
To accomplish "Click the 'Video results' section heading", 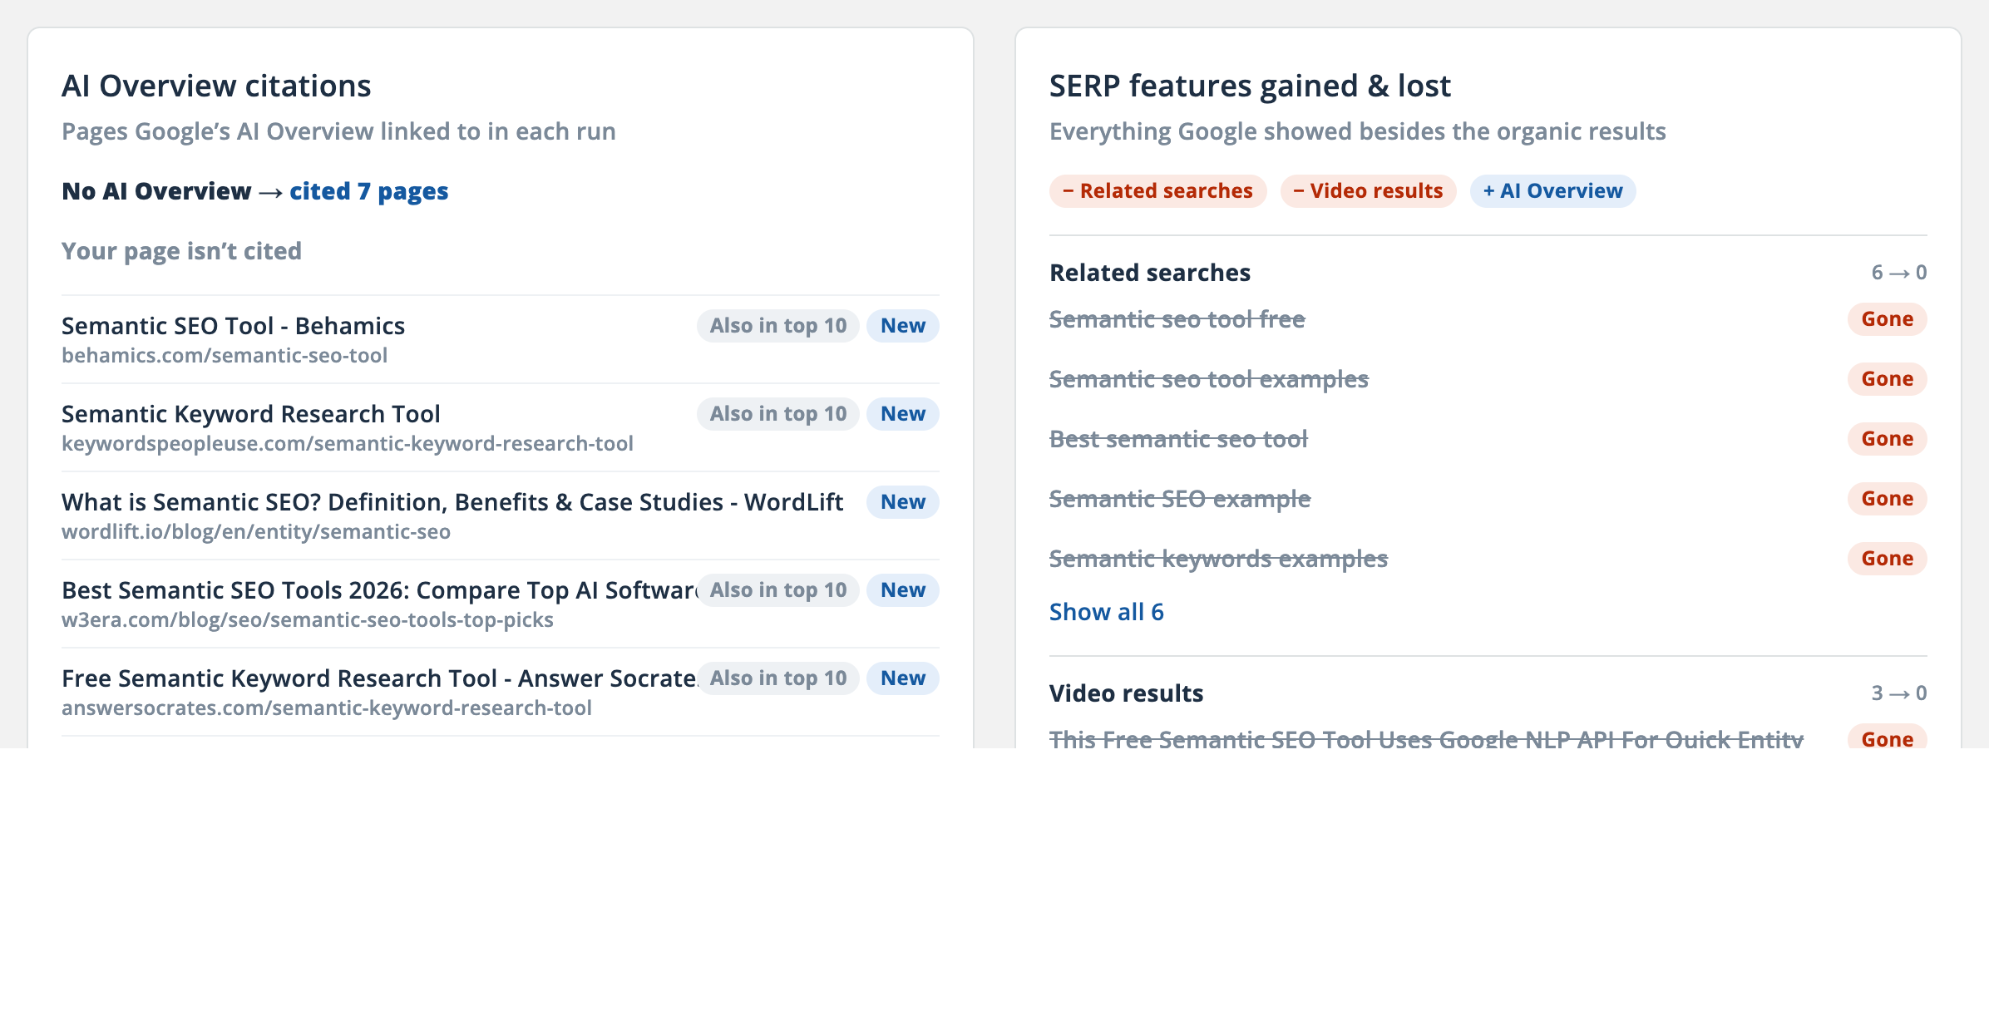I will click(1126, 693).
